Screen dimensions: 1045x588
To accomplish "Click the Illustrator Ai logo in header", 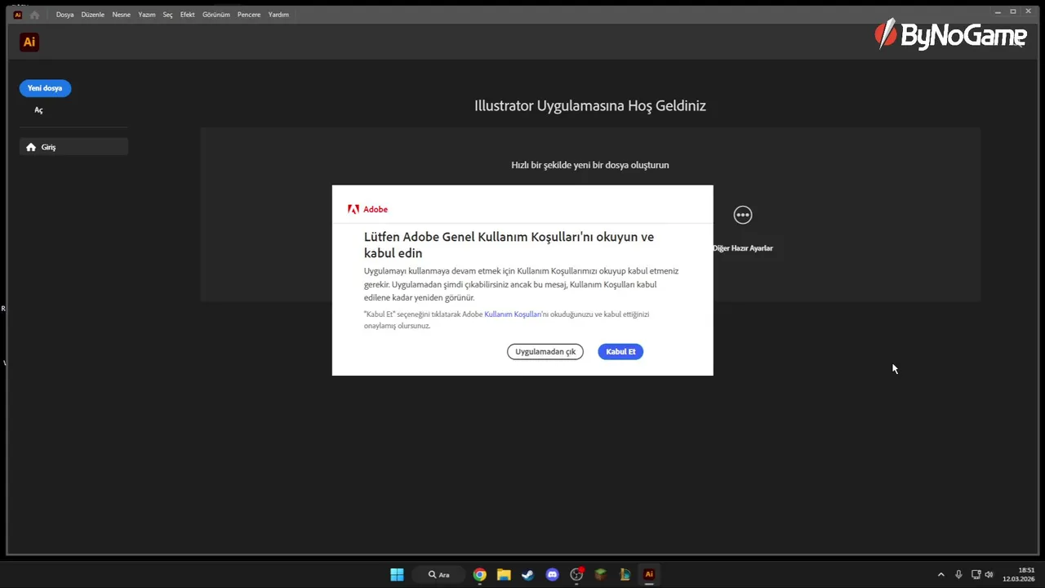I will 29,42.
